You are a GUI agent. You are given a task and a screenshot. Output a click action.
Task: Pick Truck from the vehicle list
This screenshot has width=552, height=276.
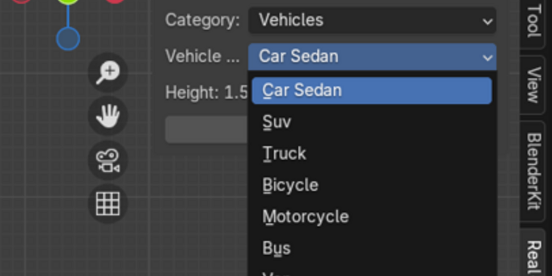284,154
